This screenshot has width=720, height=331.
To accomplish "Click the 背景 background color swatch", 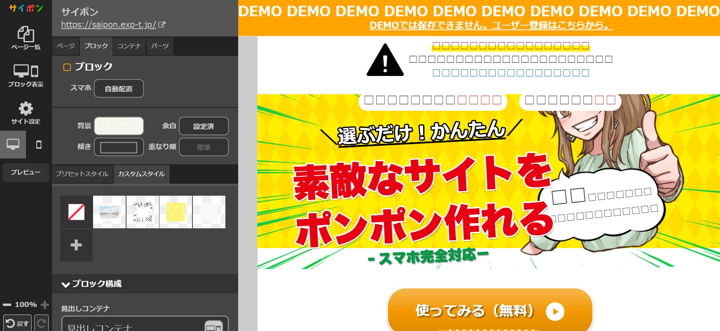I will 119,126.
